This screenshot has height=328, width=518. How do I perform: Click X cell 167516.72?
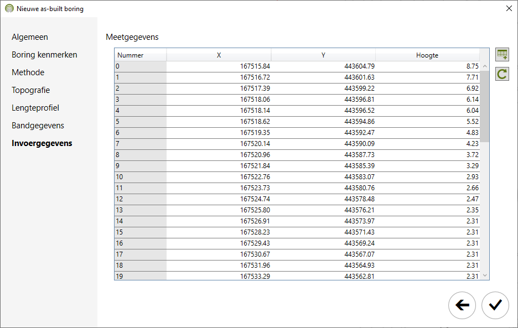pos(219,77)
